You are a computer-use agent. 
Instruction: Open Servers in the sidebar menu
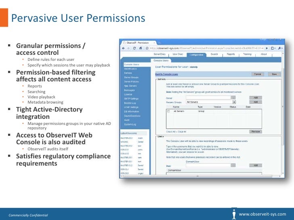pyautogui.click(x=128, y=73)
